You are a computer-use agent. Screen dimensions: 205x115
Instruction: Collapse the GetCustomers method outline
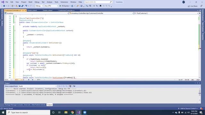coord(15,43)
